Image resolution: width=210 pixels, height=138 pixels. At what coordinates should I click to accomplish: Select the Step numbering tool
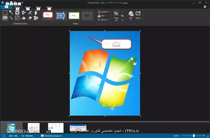click(36, 18)
